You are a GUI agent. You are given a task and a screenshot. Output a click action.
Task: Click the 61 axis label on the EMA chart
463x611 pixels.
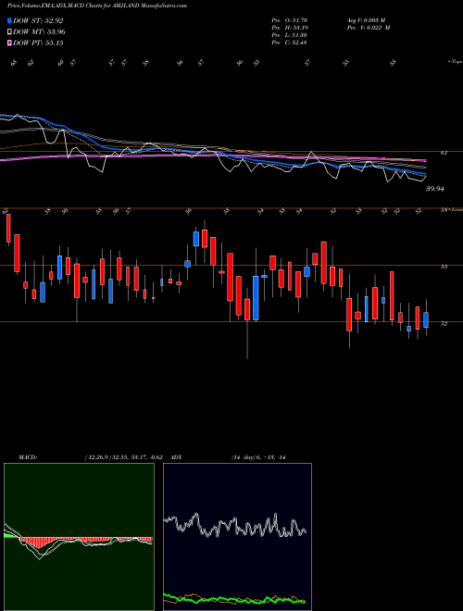pos(444,153)
